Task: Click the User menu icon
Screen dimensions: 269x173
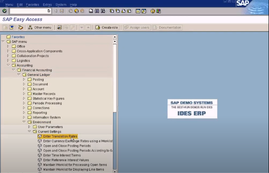Action: (x=5, y=27)
